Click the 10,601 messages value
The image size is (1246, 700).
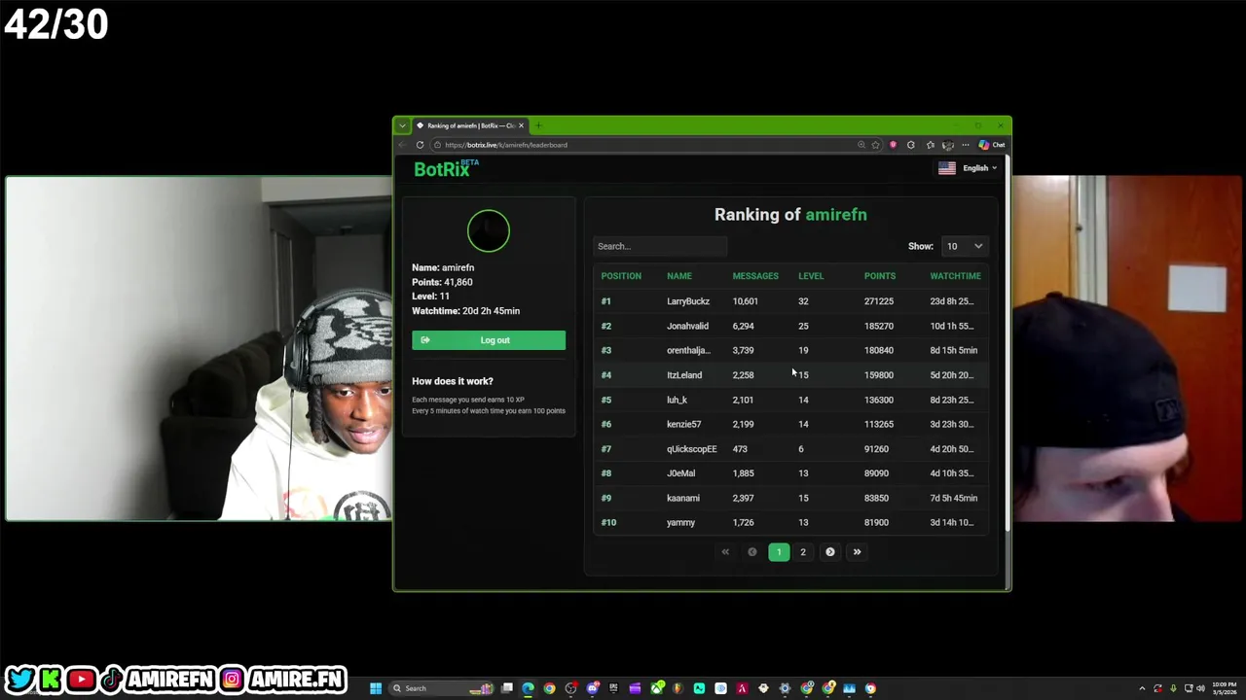pyautogui.click(x=745, y=301)
